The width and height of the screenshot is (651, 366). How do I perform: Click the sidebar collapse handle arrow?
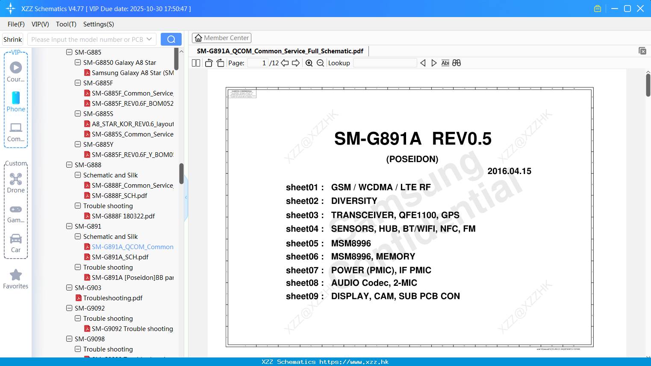click(x=186, y=197)
